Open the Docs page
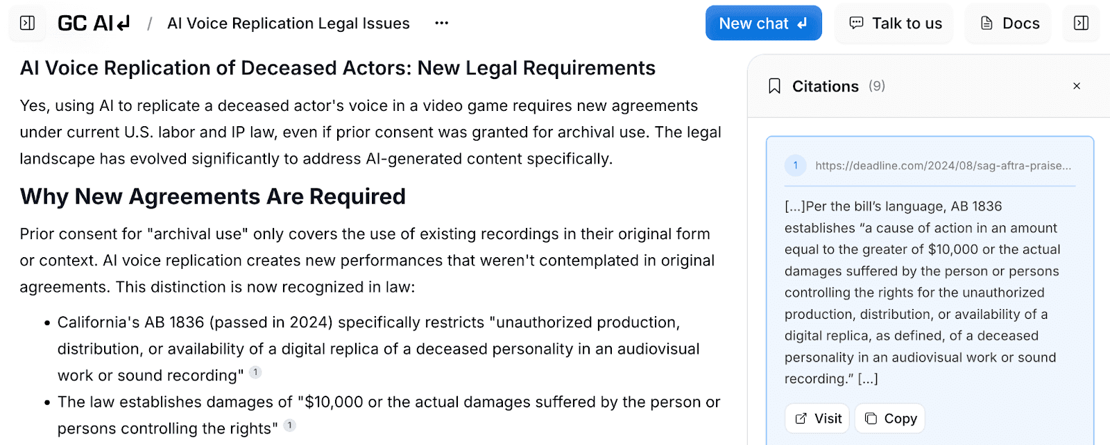1110x445 pixels. point(1009,24)
